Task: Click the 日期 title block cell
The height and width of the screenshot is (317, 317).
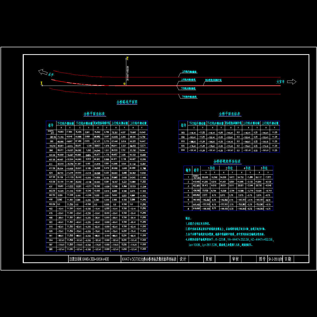Action: tap(288, 259)
